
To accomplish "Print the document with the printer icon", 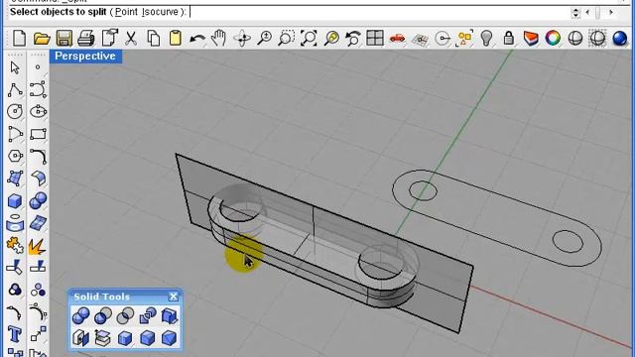I will pos(86,39).
